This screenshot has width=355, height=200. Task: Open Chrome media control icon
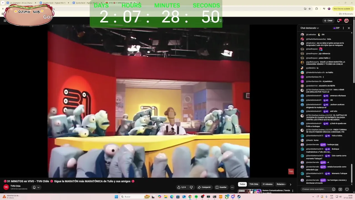pos(324,9)
